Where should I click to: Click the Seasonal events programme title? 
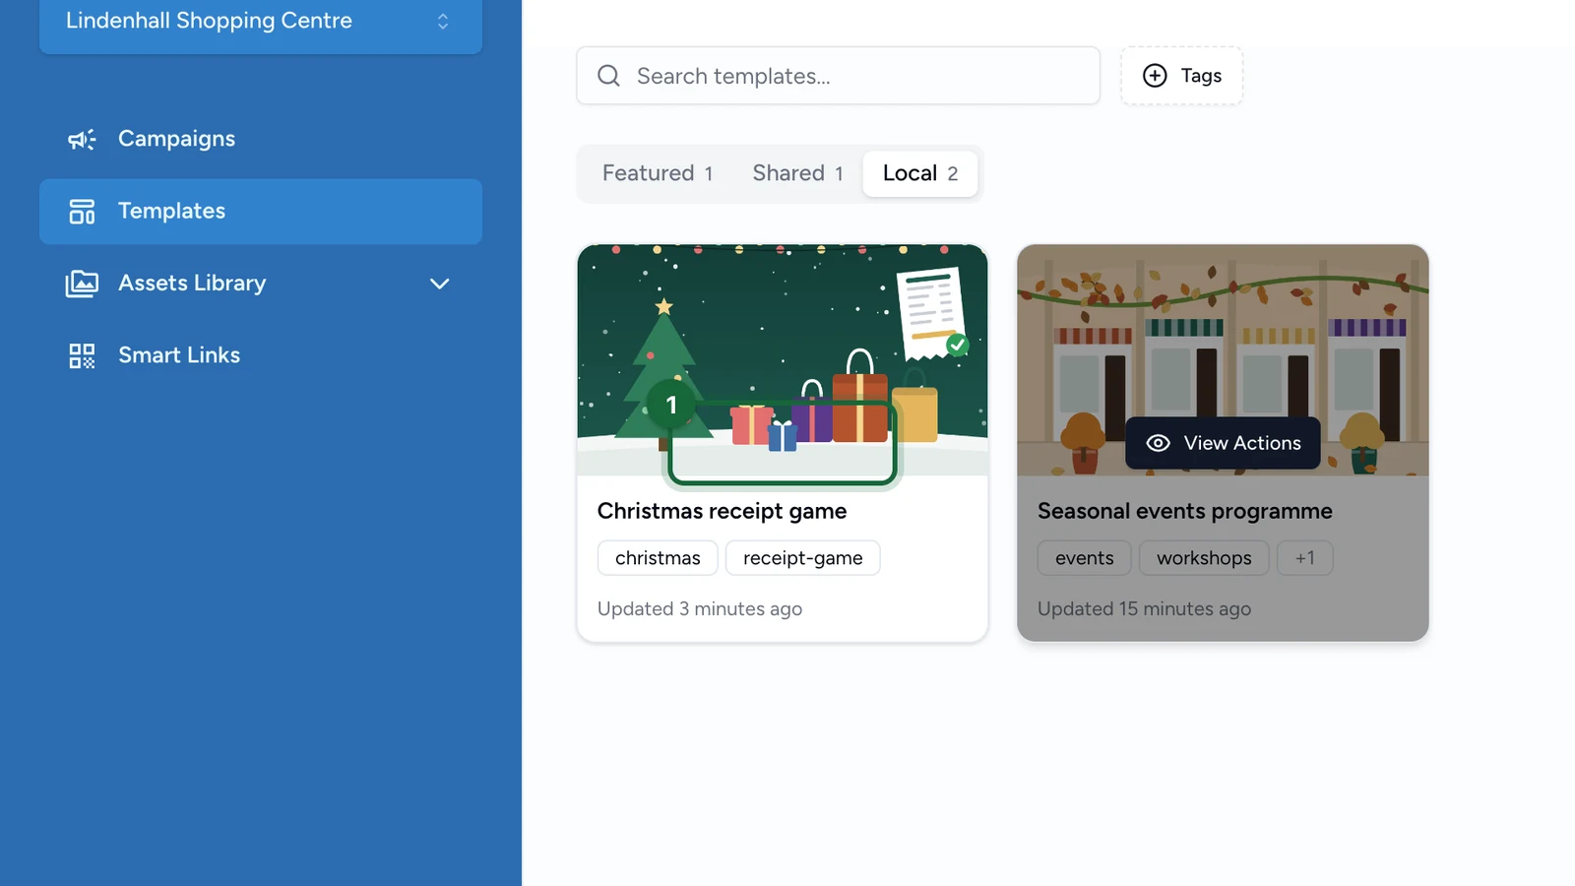1185,511
